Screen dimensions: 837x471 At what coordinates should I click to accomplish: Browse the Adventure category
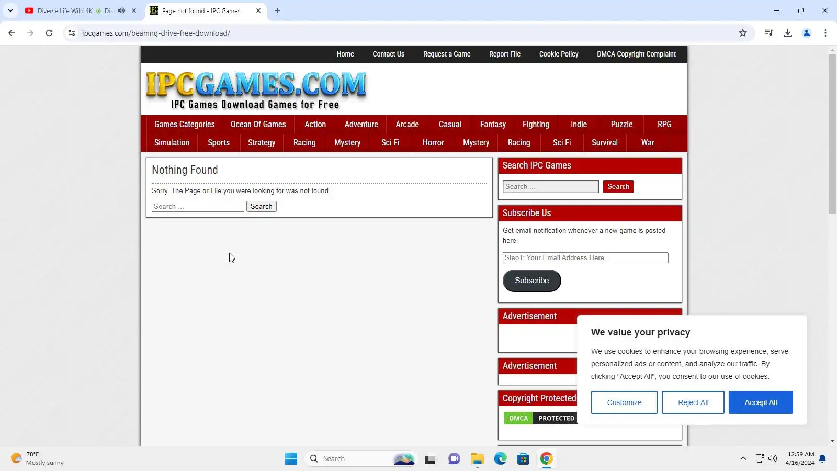point(361,125)
